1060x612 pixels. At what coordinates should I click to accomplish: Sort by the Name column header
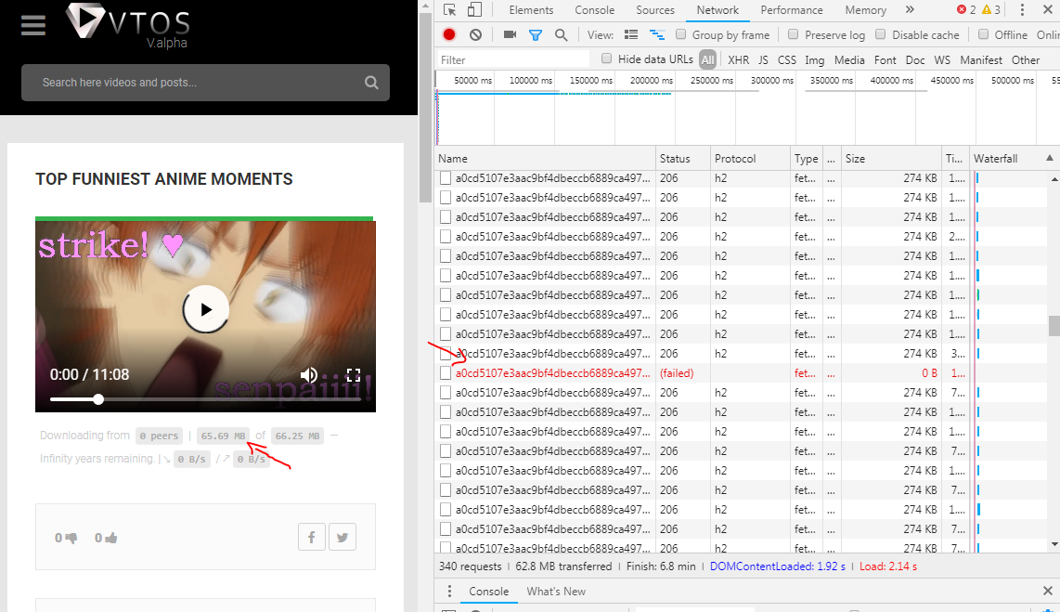[545, 159]
